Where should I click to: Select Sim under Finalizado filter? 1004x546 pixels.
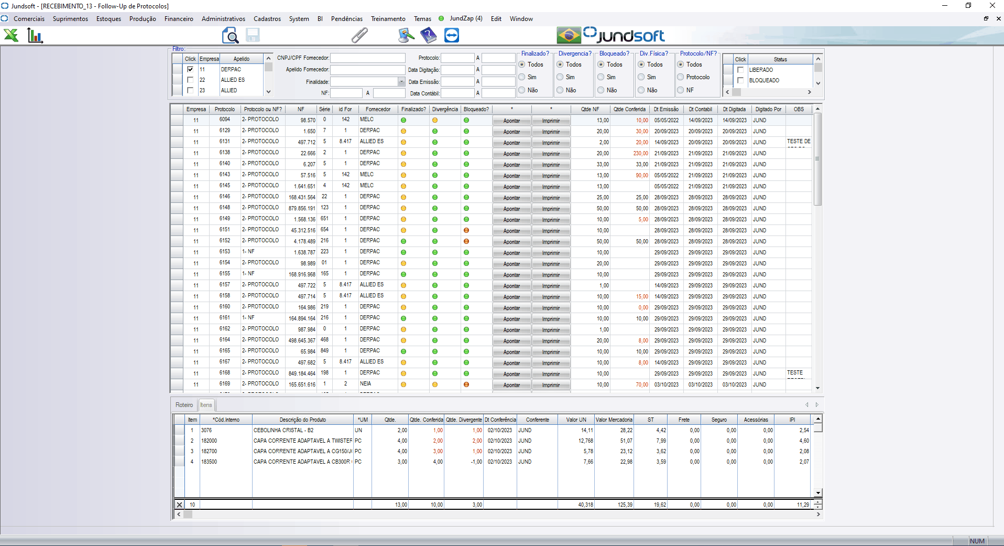pos(522,77)
